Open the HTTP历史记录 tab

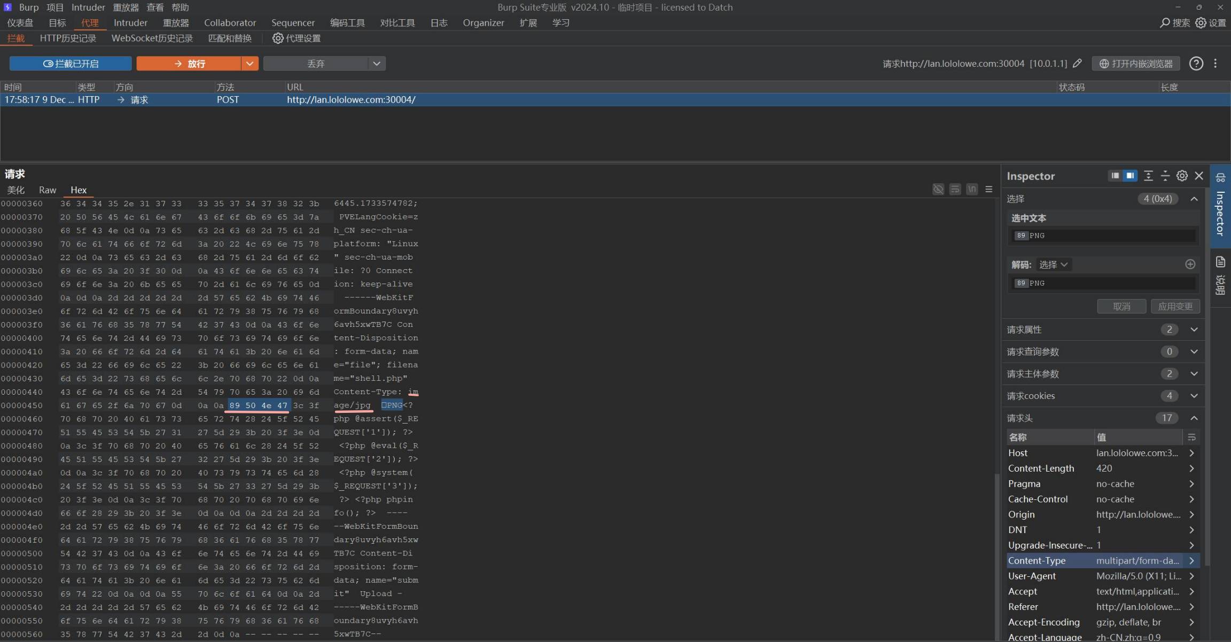(68, 38)
